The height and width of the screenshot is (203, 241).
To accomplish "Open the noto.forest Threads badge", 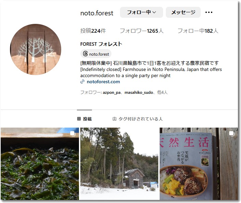I will coord(96,54).
